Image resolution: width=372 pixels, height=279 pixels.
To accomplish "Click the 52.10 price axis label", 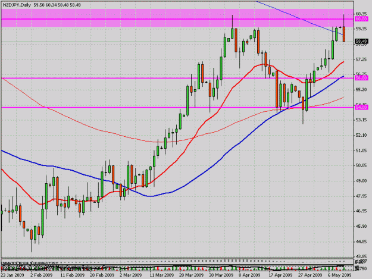I will pos(361,135).
